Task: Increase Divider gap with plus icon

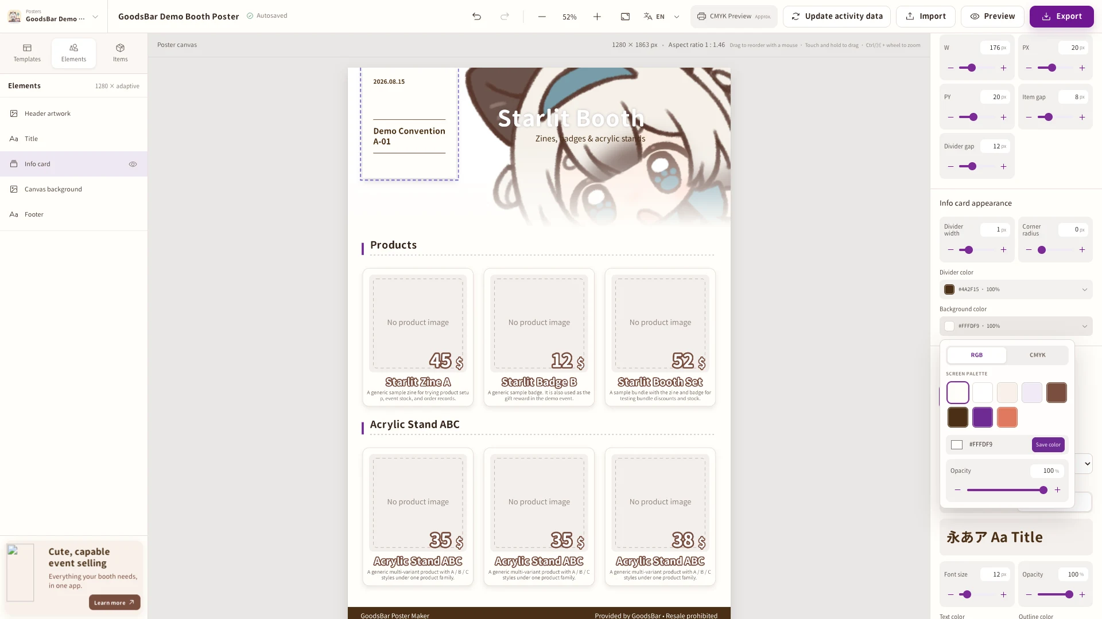Action: [1003, 166]
